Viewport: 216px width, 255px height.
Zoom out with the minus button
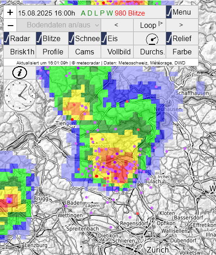(10, 25)
